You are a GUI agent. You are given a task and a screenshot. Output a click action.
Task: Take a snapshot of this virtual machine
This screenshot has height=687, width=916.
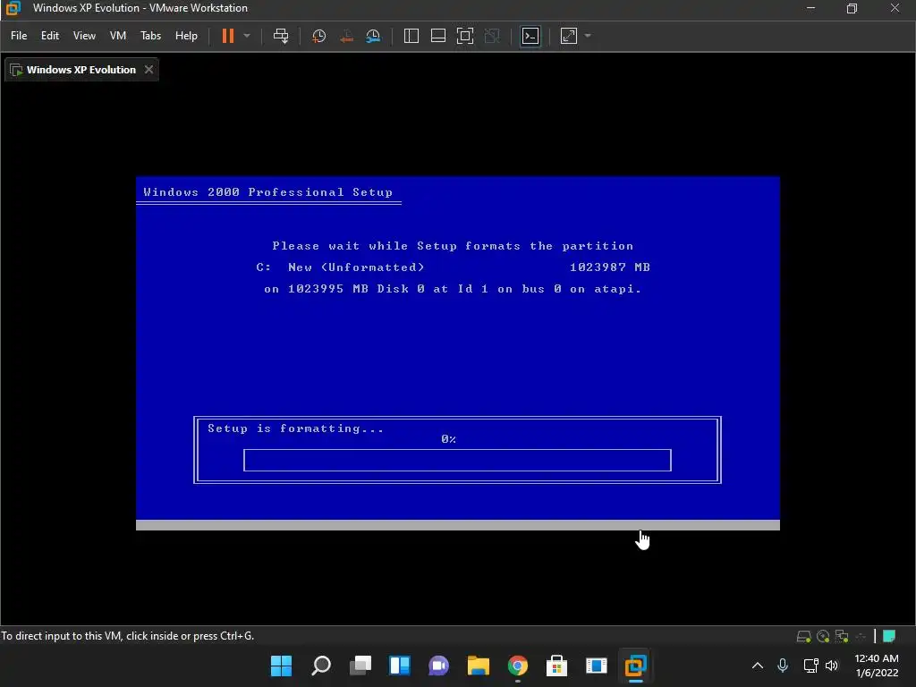[319, 36]
